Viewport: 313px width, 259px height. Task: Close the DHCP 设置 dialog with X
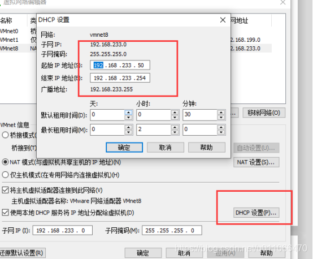[x=223, y=20]
